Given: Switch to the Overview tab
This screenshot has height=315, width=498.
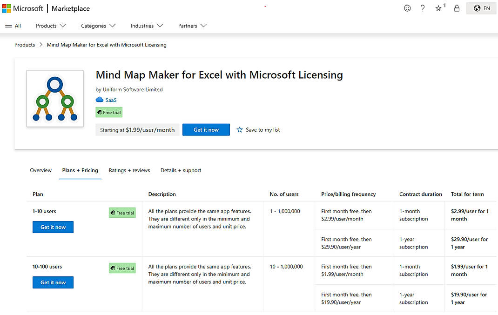Looking at the screenshot, I should coord(40,170).
